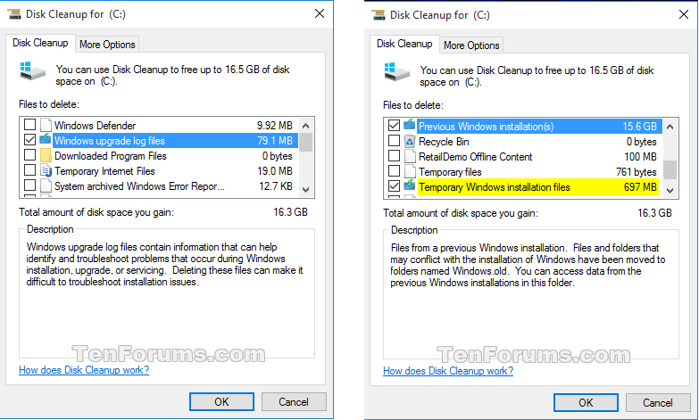Click Windows Defender file icon in left dialog
Image resolution: width=699 pixels, height=420 pixels.
(x=46, y=125)
